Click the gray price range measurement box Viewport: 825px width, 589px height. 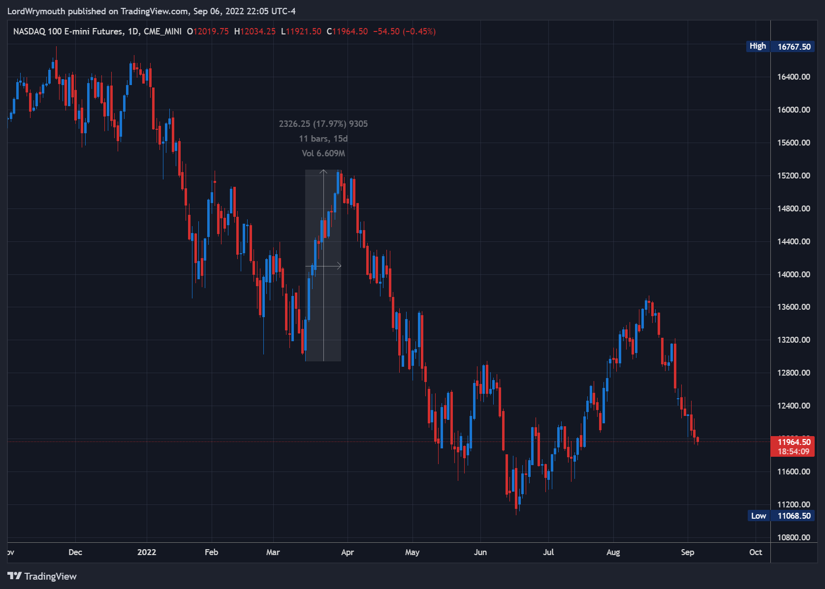pyautogui.click(x=323, y=265)
